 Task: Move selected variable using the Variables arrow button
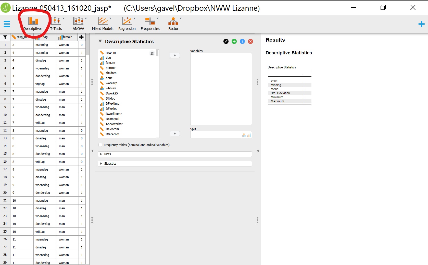[x=175, y=55]
